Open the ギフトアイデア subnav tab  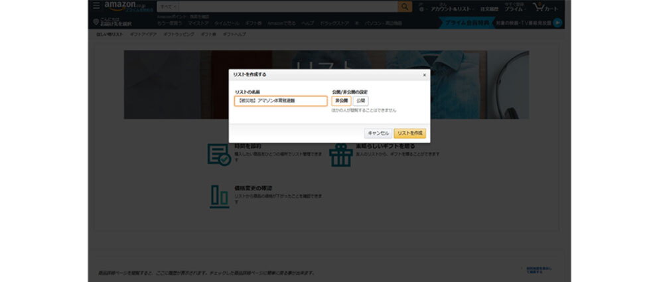(x=143, y=35)
